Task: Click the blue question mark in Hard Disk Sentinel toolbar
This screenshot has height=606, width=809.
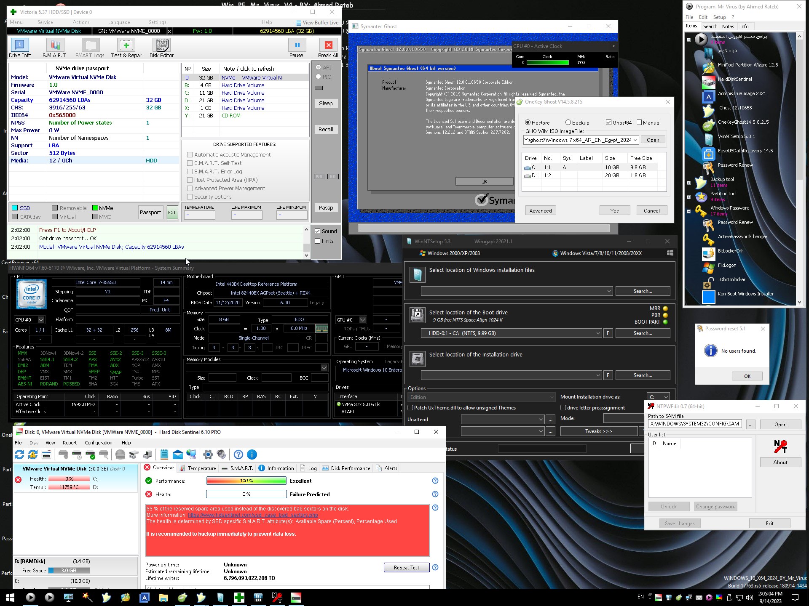Action: 238,454
